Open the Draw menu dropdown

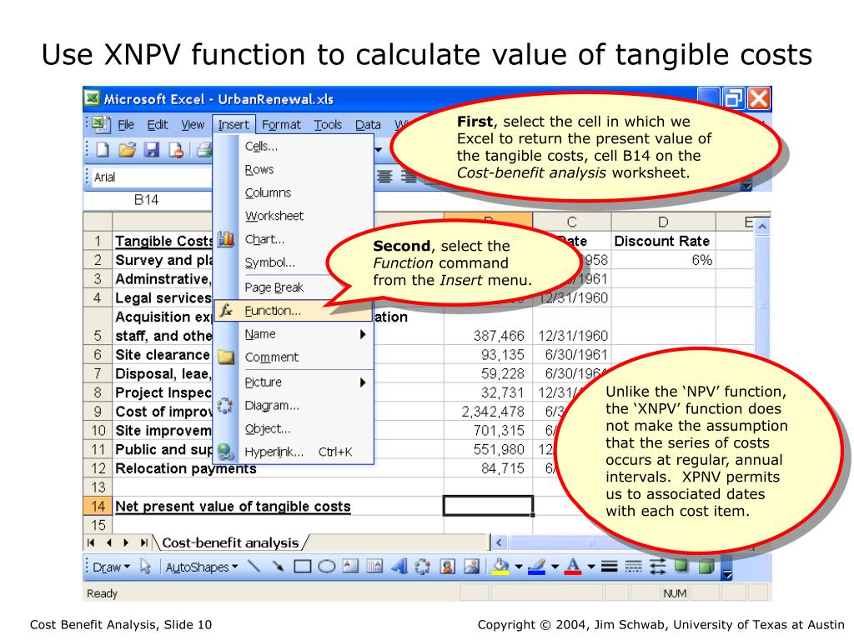tap(111, 567)
